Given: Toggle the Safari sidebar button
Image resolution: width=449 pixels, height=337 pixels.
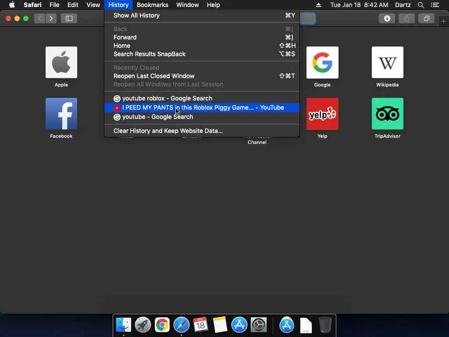Looking at the screenshot, I should tap(69, 18).
